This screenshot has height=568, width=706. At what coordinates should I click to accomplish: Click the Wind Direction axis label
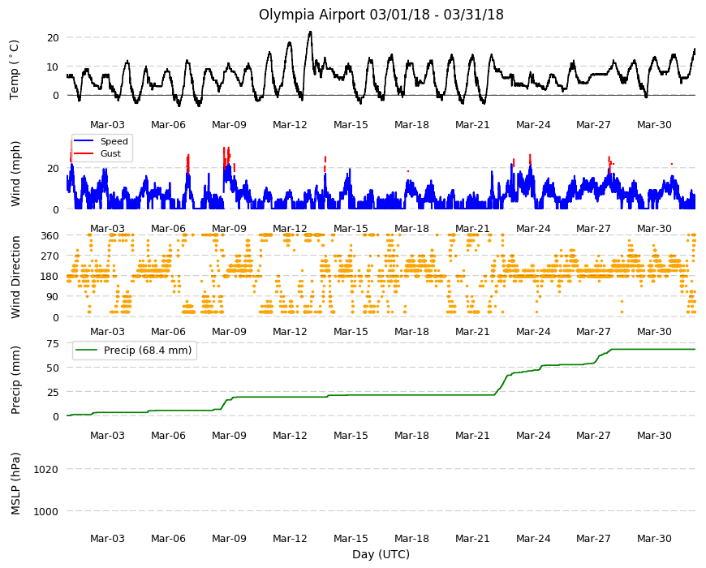pos(15,277)
